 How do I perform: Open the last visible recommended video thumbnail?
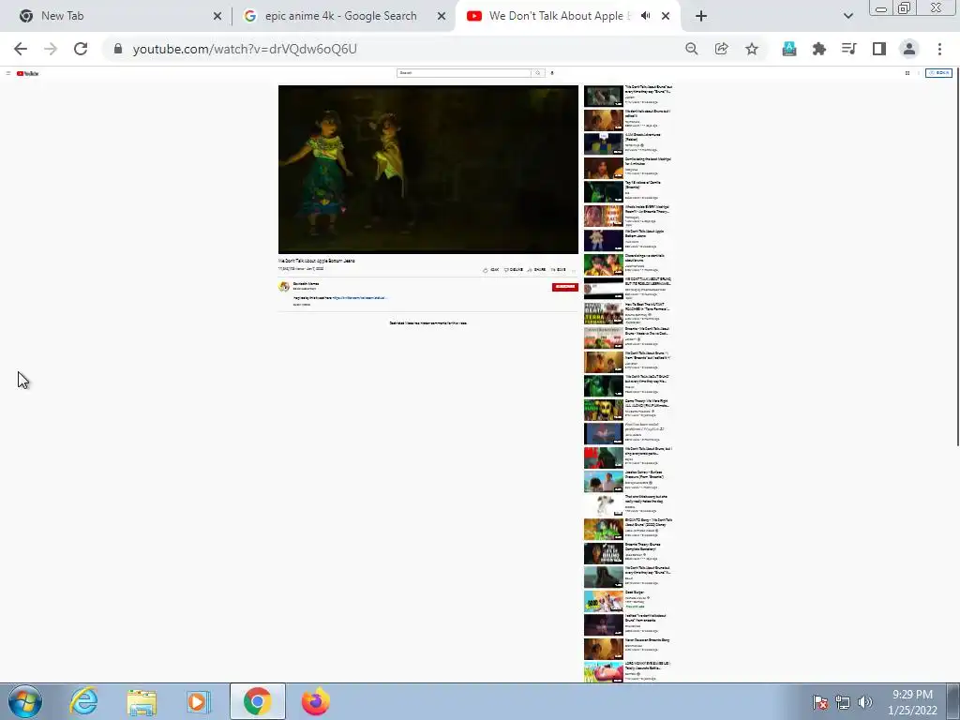(x=603, y=671)
